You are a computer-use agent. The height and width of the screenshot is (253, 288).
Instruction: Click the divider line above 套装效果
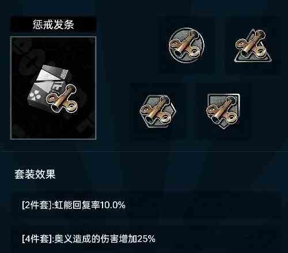pos(144,151)
